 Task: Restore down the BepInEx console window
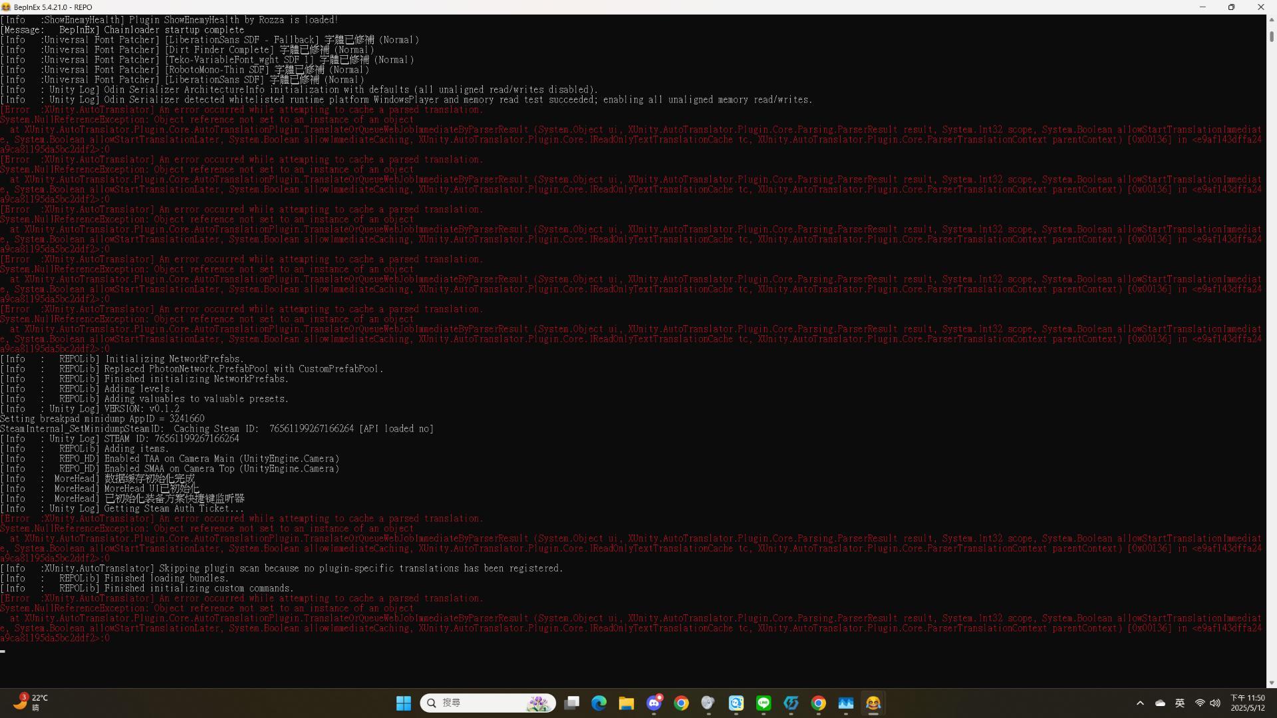tap(1231, 7)
